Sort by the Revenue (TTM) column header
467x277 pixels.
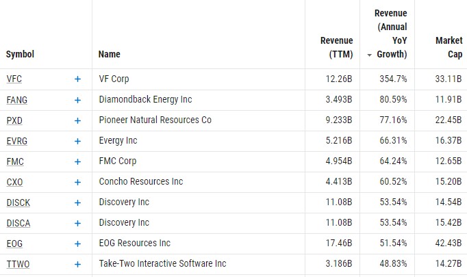(x=336, y=47)
